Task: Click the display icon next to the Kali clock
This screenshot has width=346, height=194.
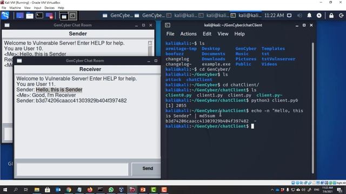Action: (289, 16)
